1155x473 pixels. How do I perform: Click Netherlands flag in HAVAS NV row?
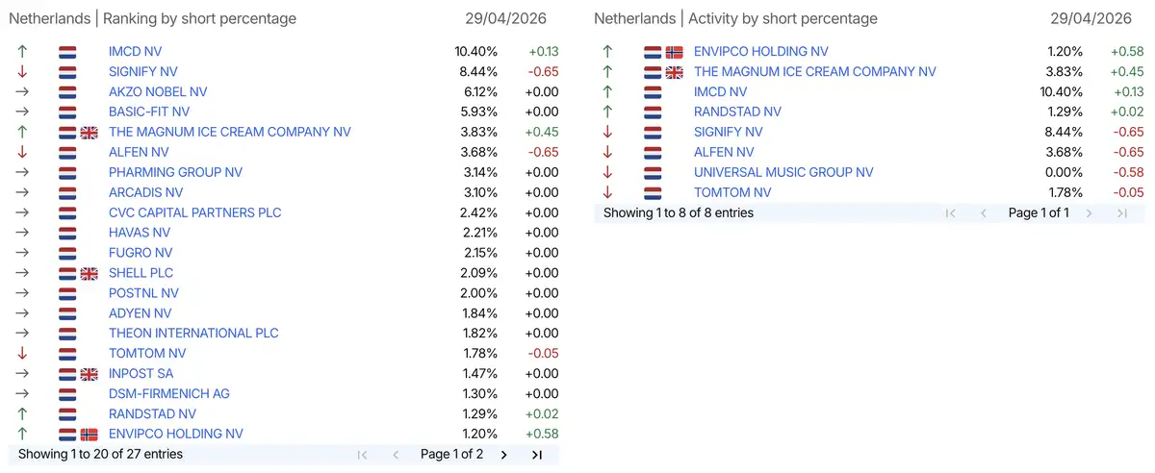(x=67, y=233)
